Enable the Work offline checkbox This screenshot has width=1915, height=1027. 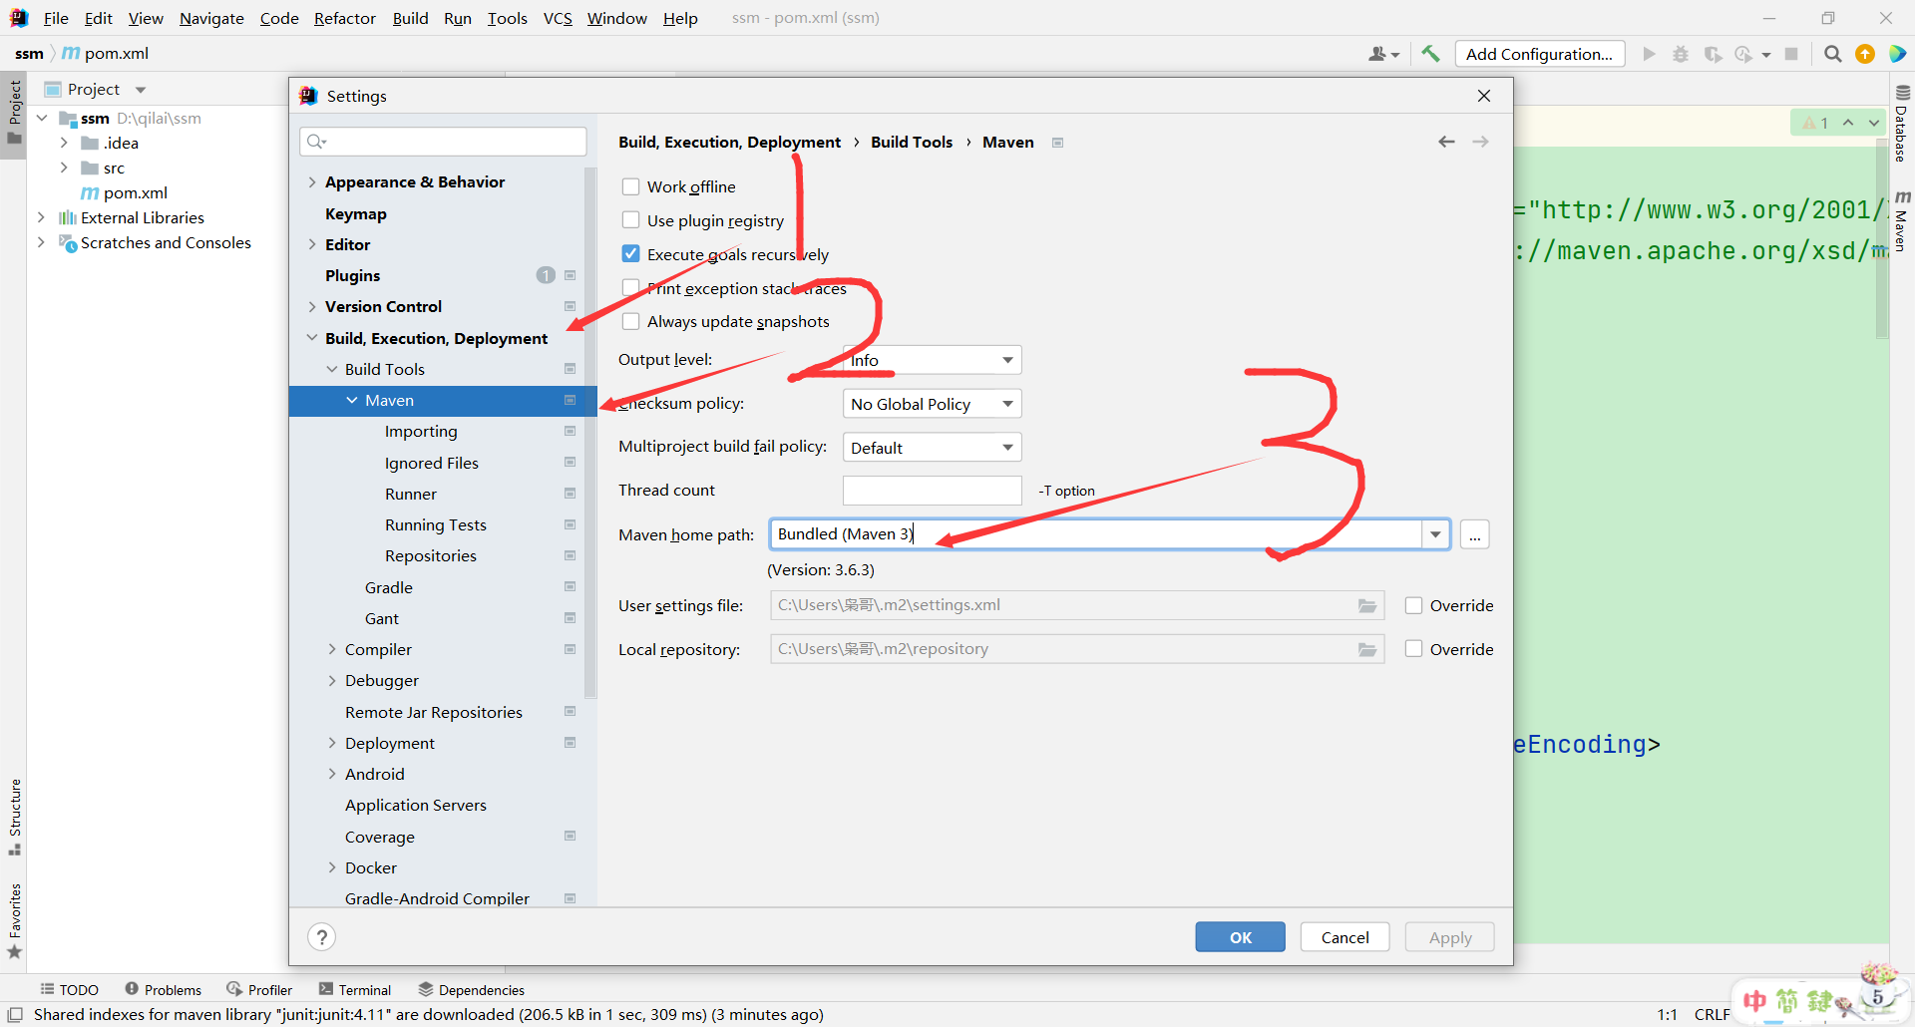coord(629,186)
